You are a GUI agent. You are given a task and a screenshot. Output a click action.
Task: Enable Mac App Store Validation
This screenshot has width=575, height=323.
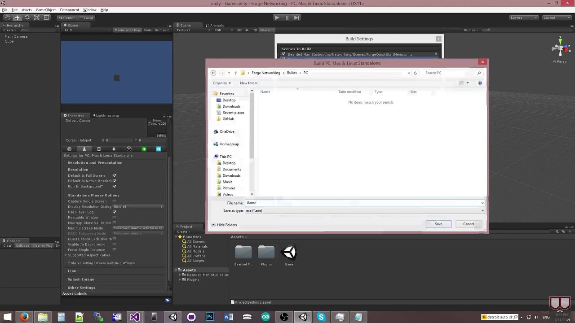click(x=115, y=223)
